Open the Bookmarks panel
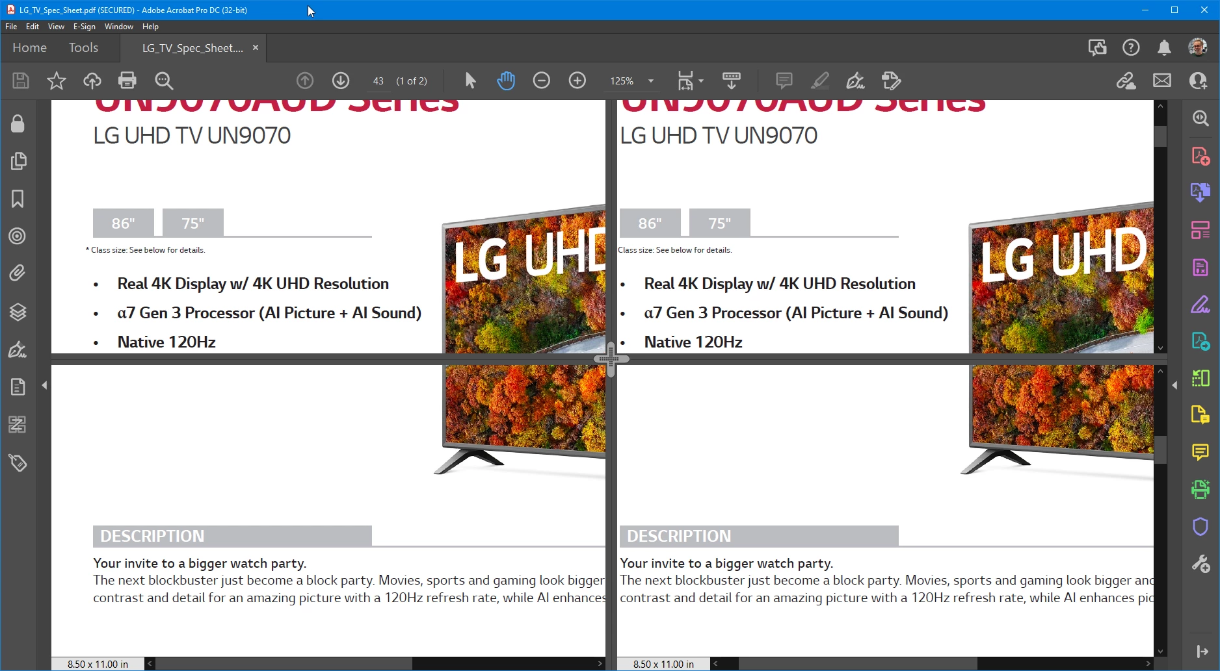Viewport: 1220px width, 671px height. (18, 199)
